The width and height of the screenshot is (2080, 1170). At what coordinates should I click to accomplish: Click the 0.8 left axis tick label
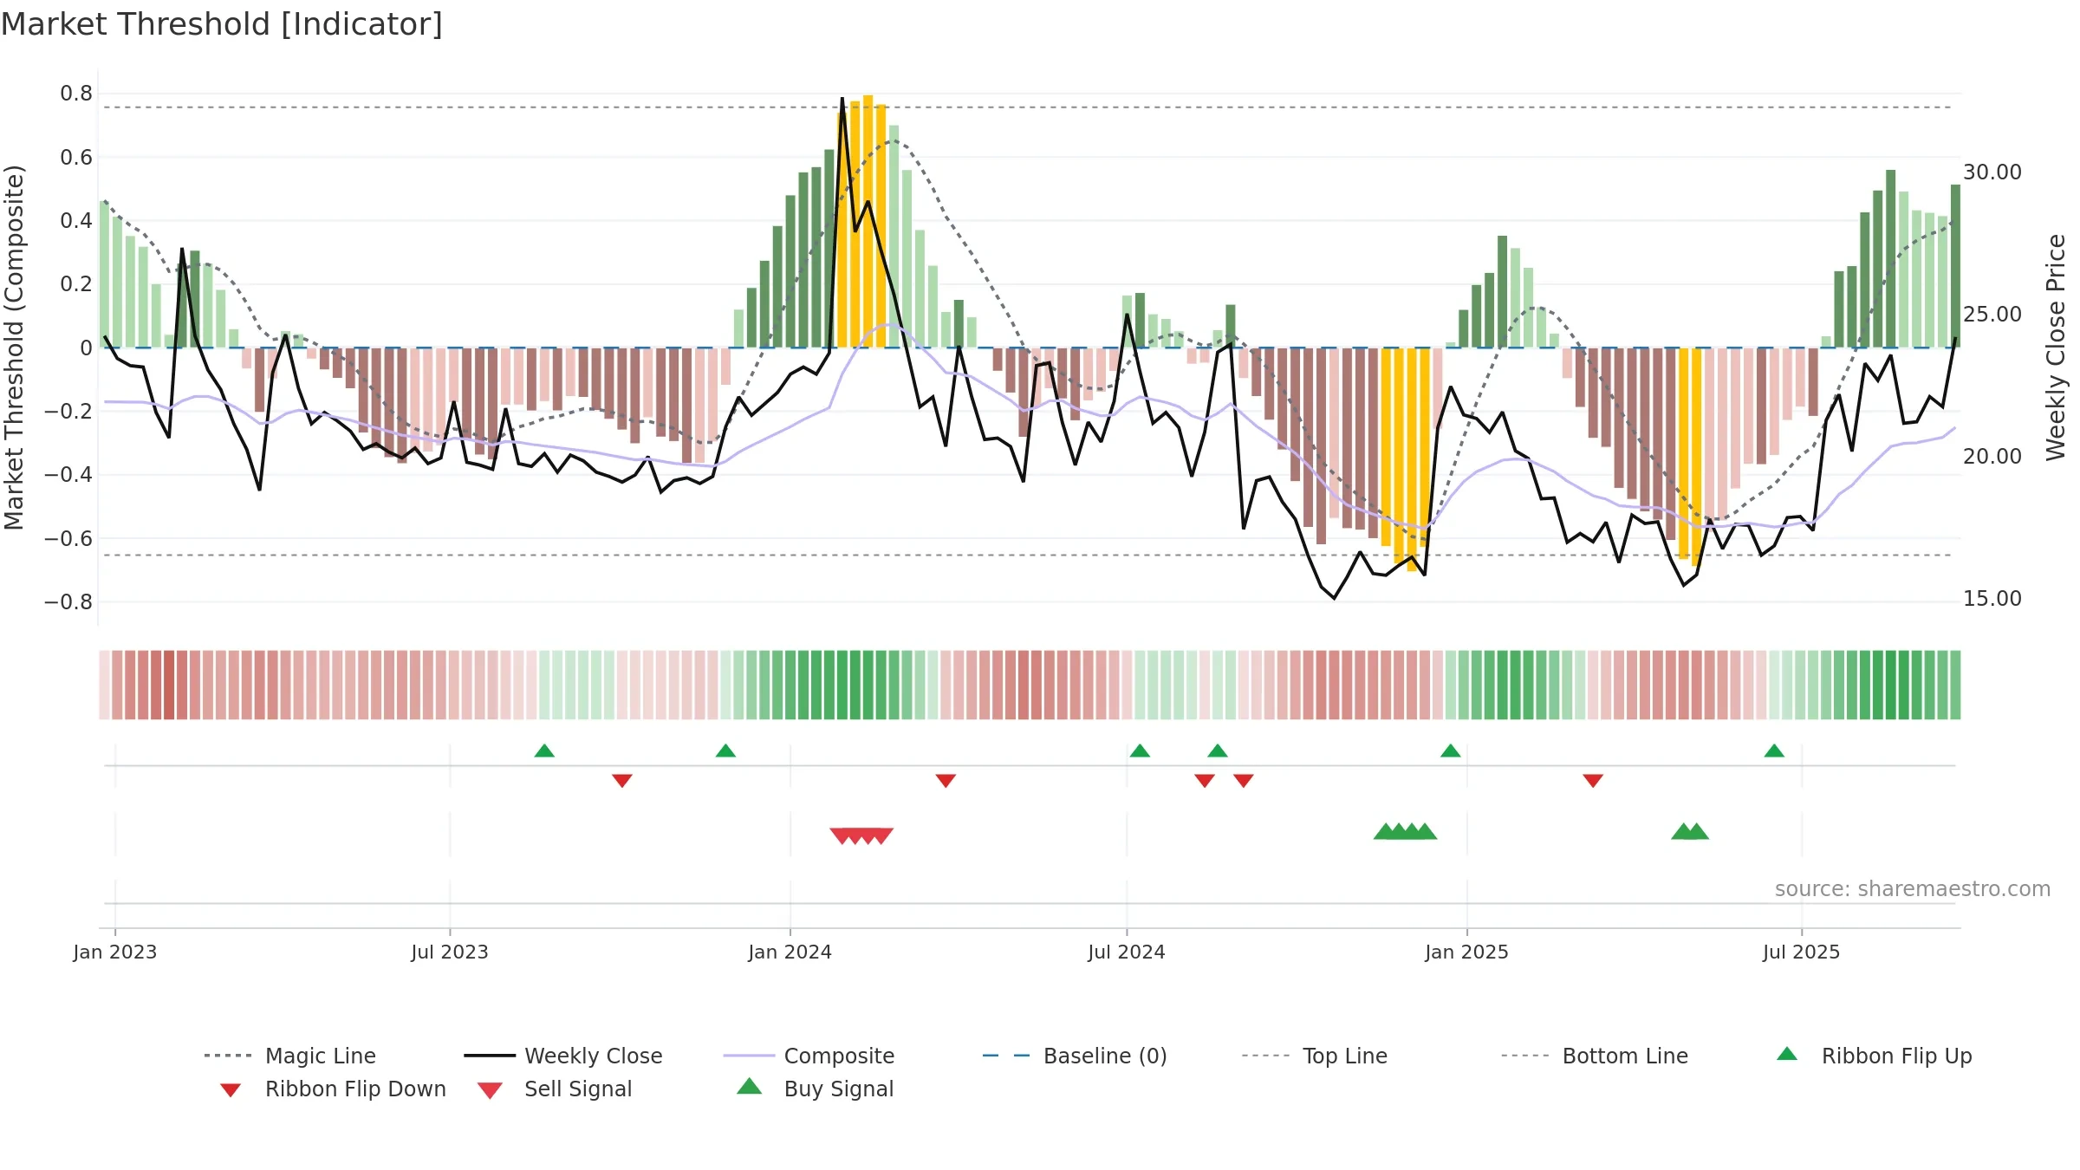tap(76, 94)
